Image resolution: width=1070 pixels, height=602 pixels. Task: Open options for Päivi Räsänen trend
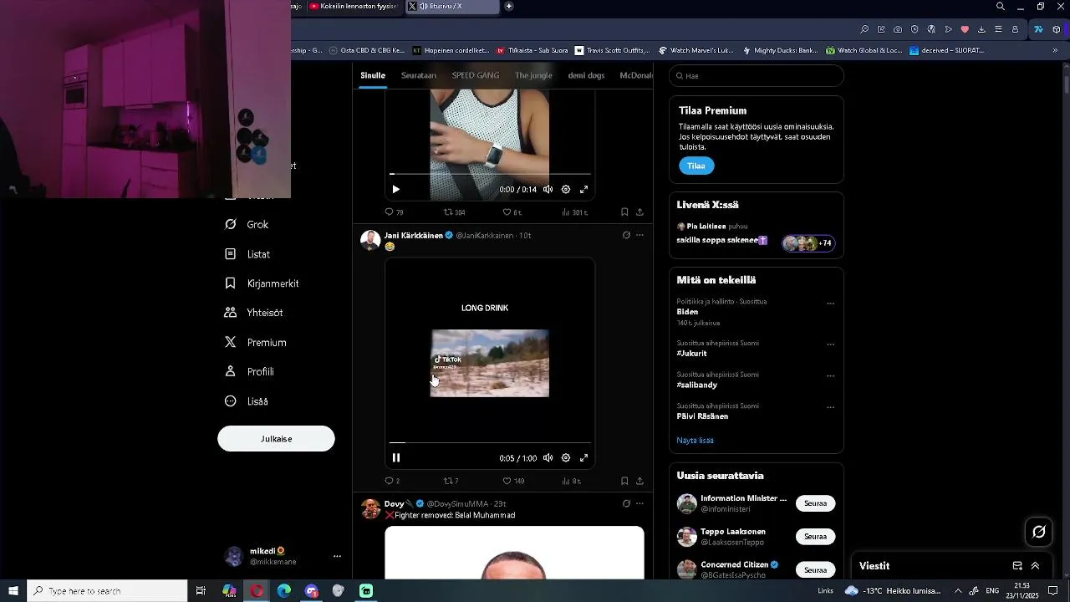click(830, 408)
